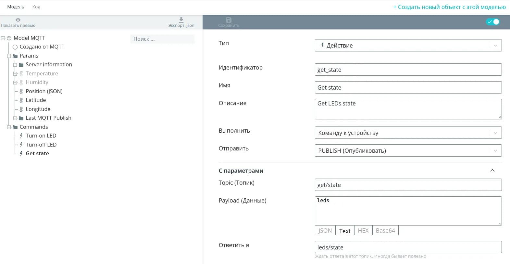This screenshot has width=510, height=264.
Task: Open the Модель tab
Action: (x=16, y=7)
